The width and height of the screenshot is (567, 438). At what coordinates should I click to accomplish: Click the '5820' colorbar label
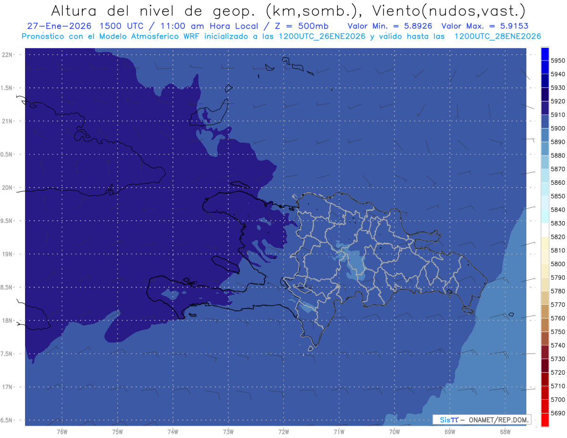point(558,237)
